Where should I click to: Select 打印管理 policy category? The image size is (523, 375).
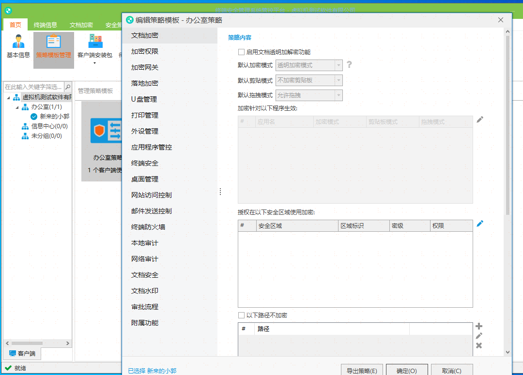170,115
